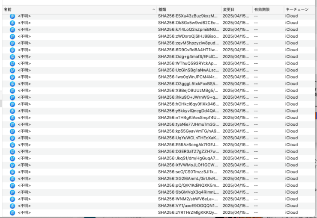The height and width of the screenshot is (218, 317).
Task: Click the @ icon for SHA256:VY1/uxeE9OGQQN1 row
Action: (12, 206)
